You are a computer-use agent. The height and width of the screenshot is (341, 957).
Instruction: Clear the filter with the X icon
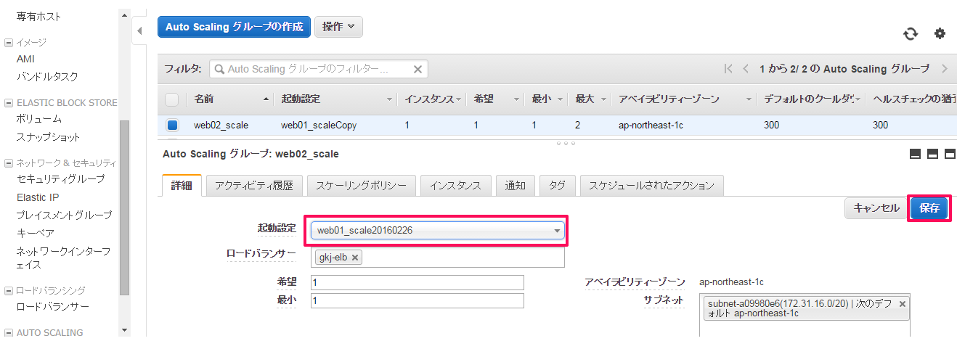(418, 70)
